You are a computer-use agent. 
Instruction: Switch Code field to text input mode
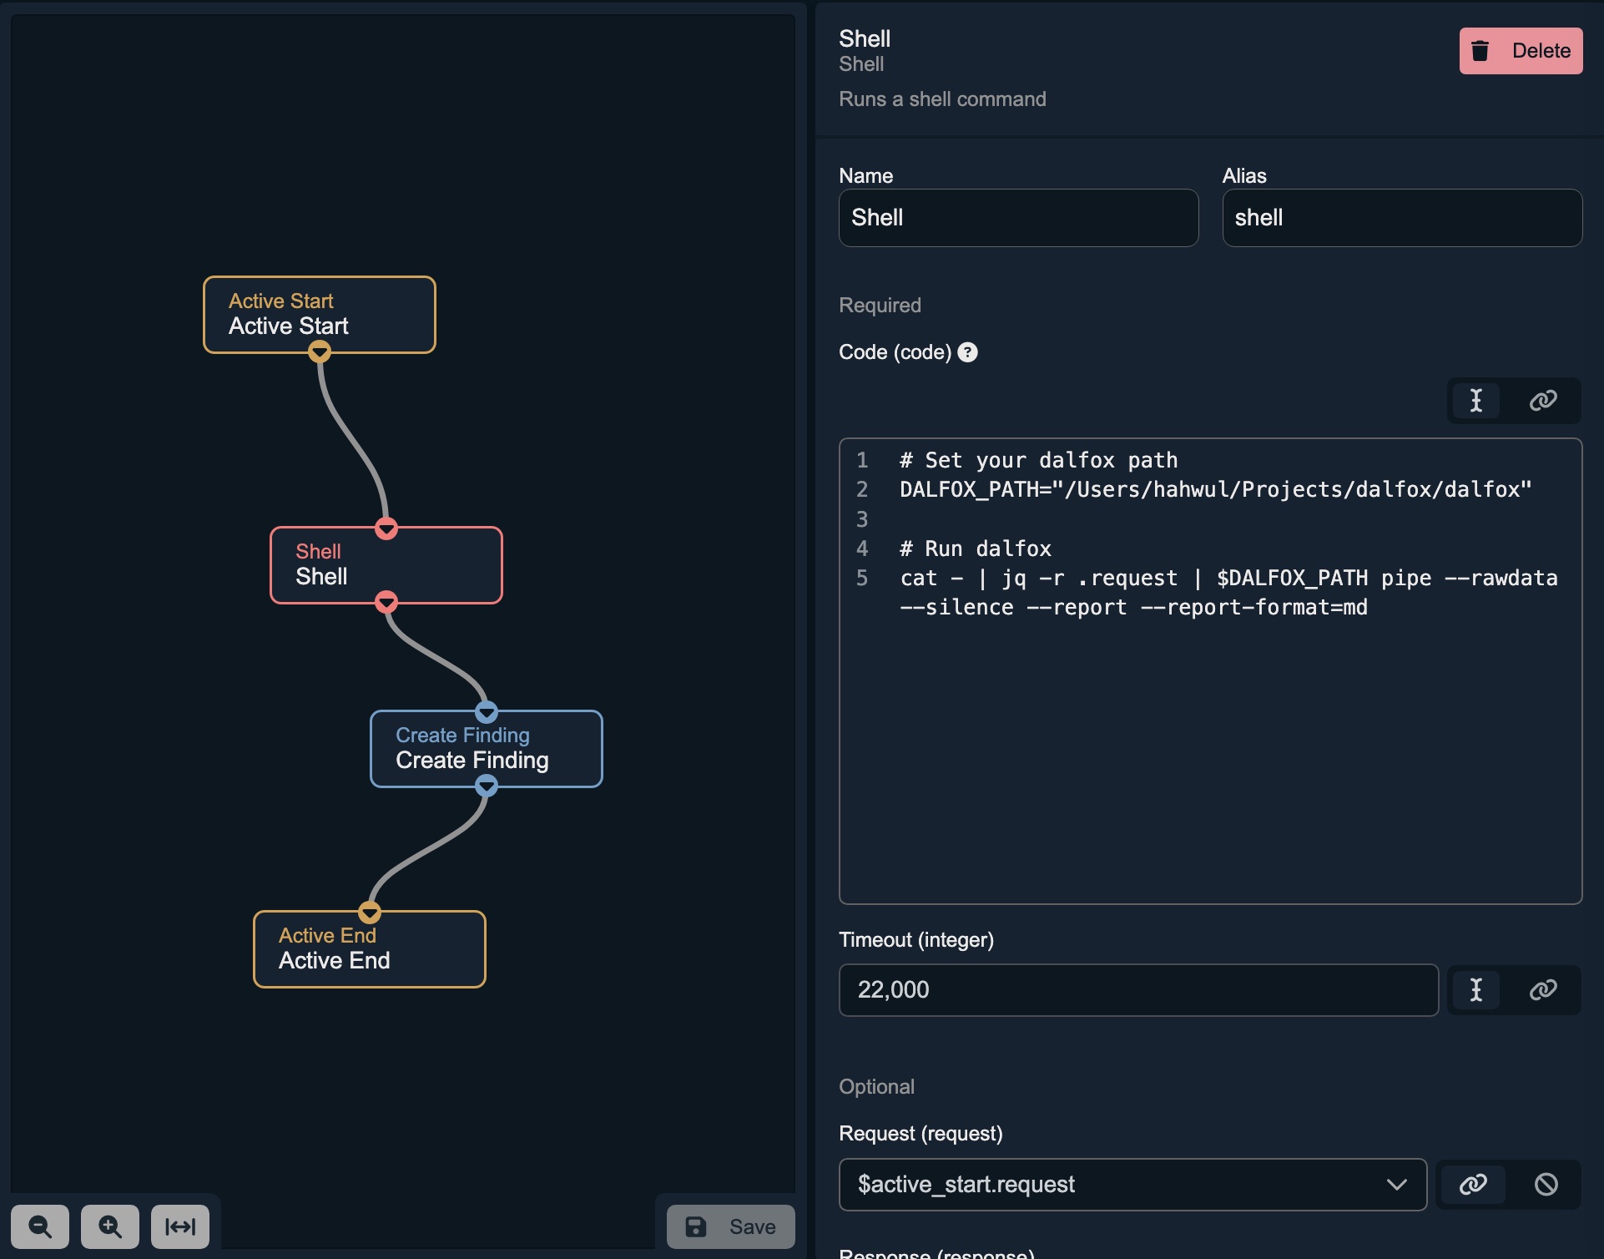coord(1476,401)
